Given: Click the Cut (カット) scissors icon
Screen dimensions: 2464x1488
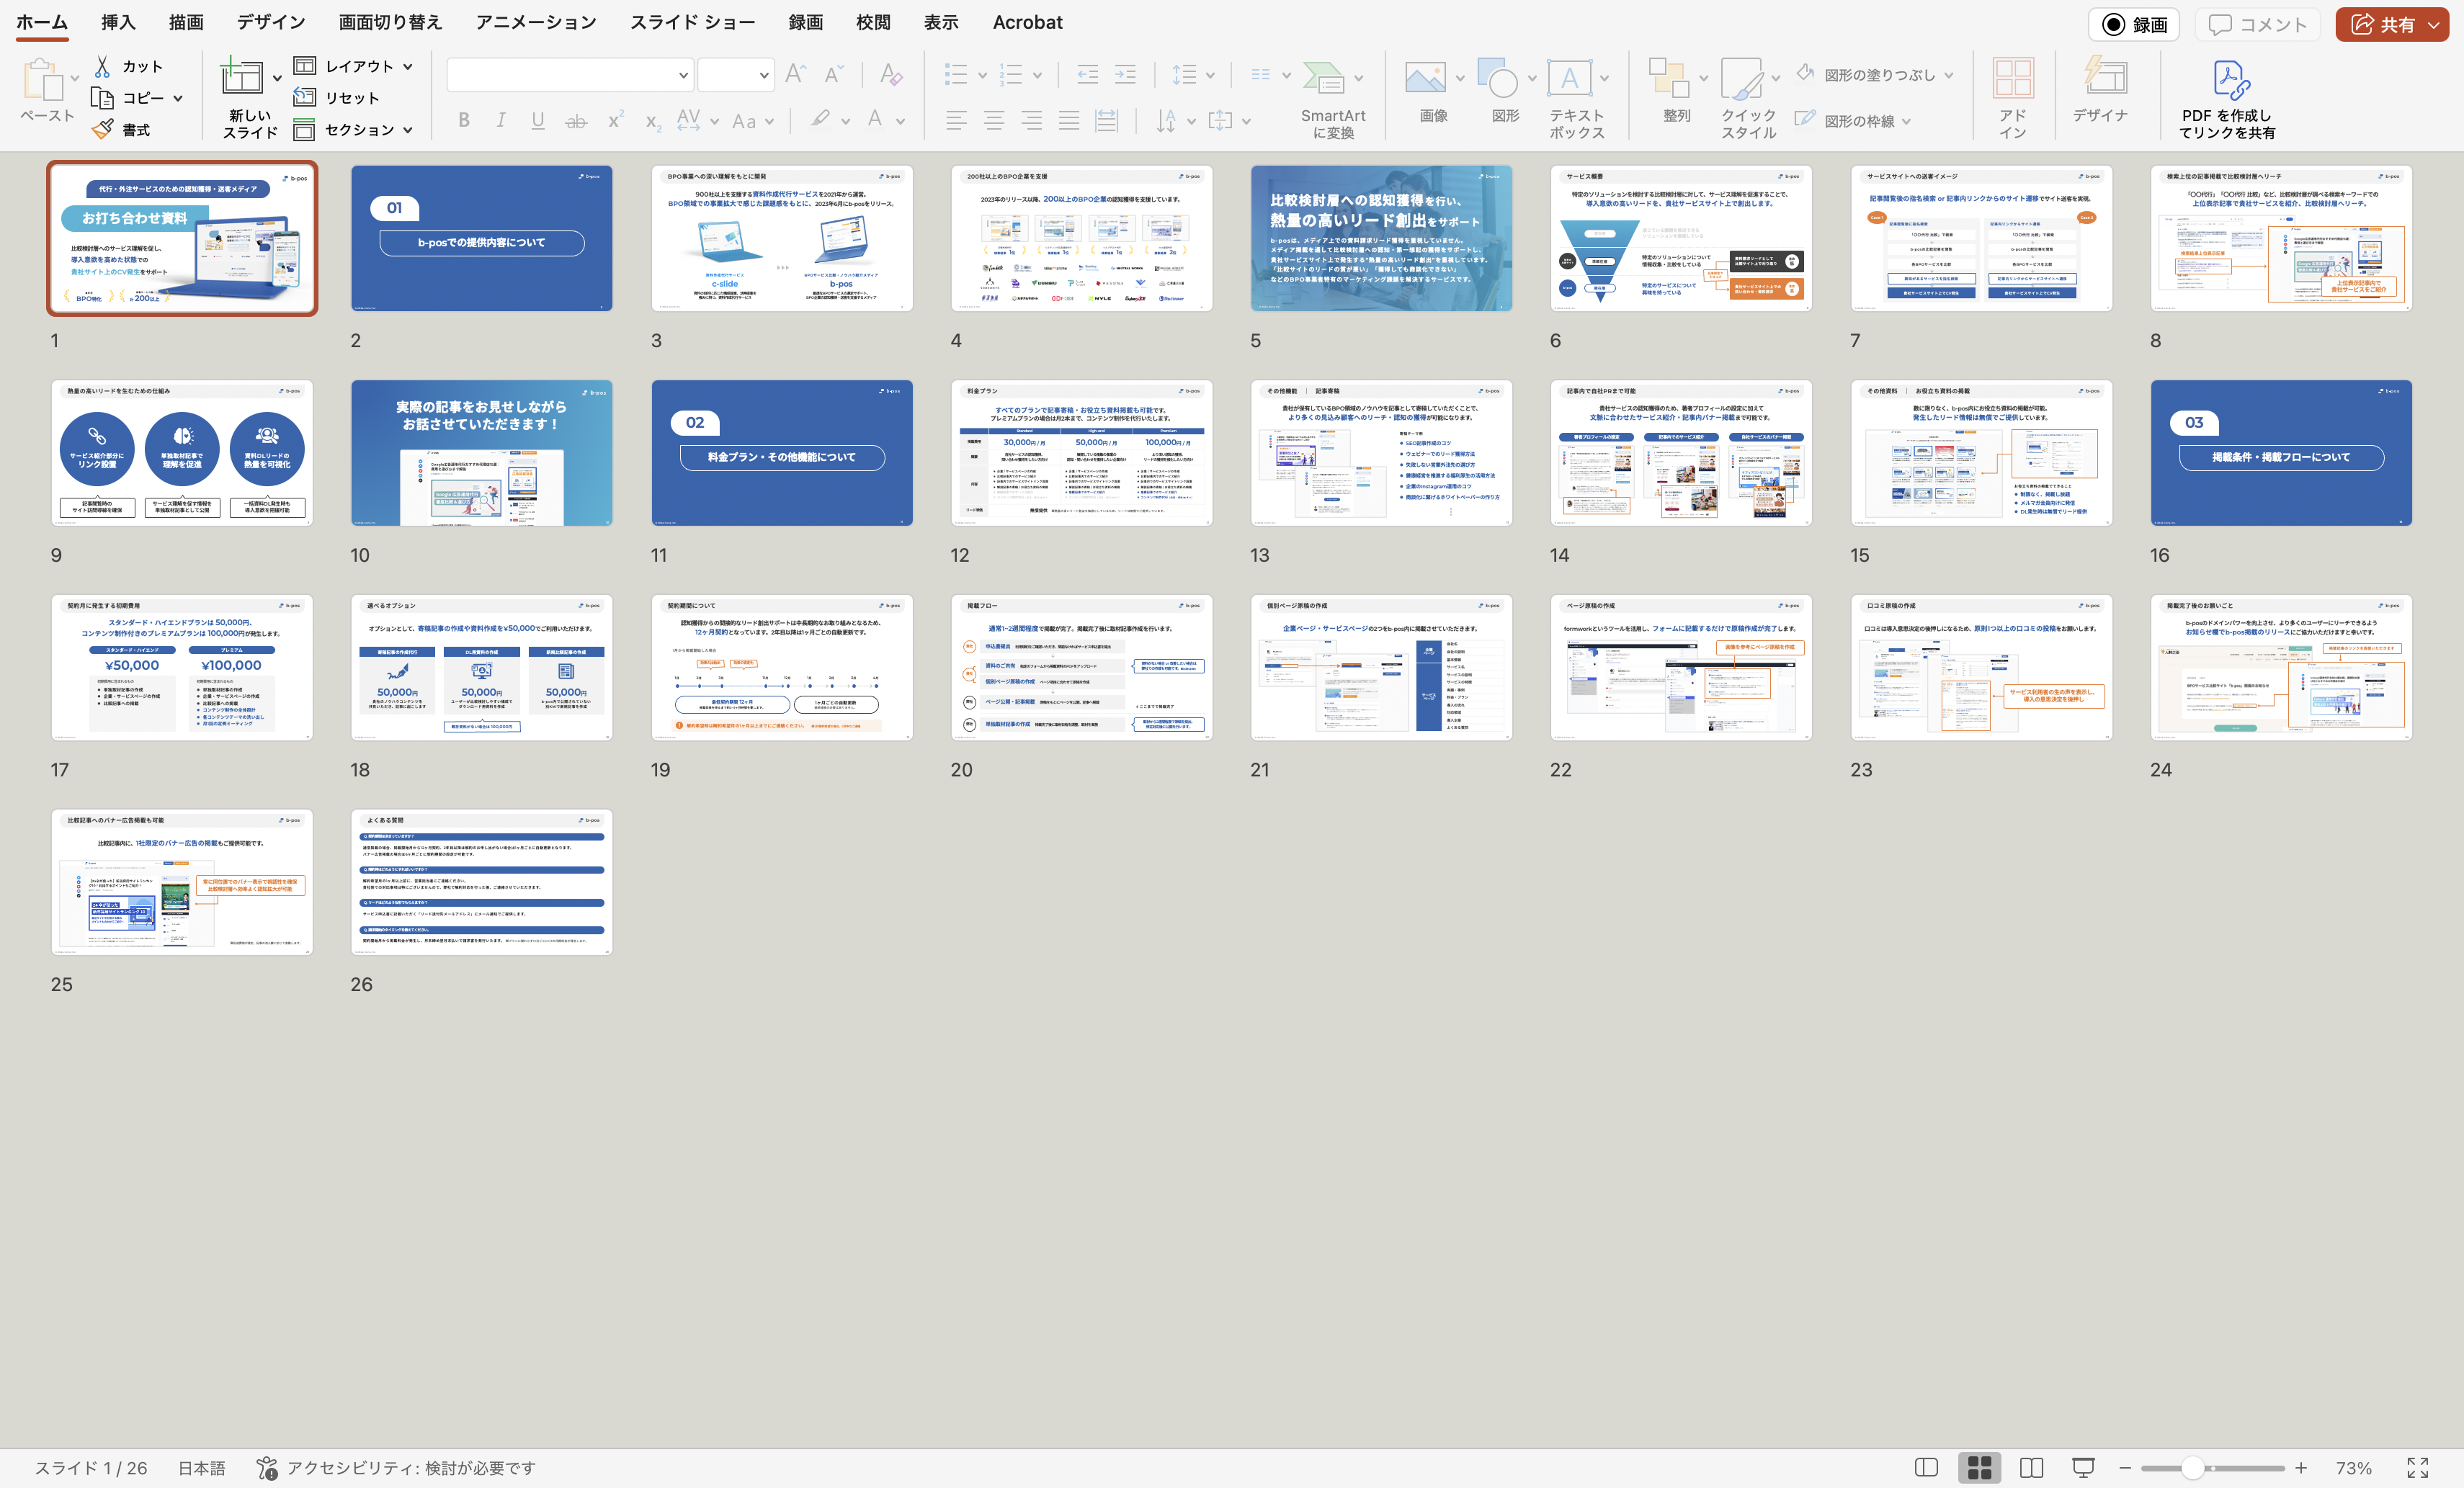Looking at the screenshot, I should (103, 66).
